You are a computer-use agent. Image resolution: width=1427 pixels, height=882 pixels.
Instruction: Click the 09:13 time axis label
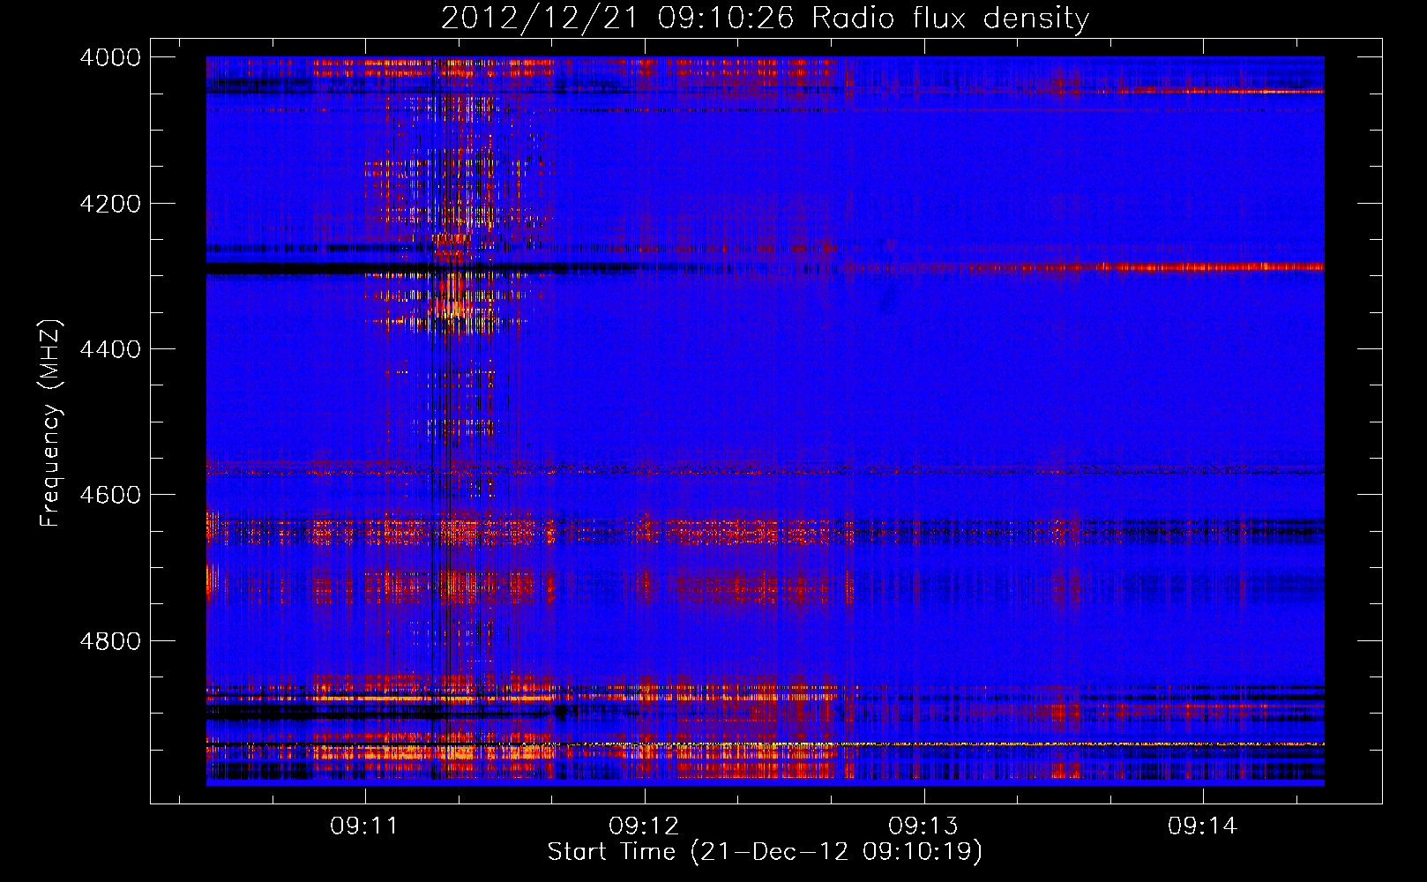(923, 826)
